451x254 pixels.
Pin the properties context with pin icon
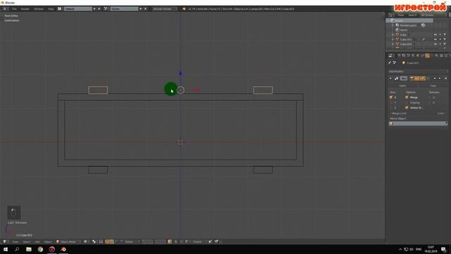(390, 63)
